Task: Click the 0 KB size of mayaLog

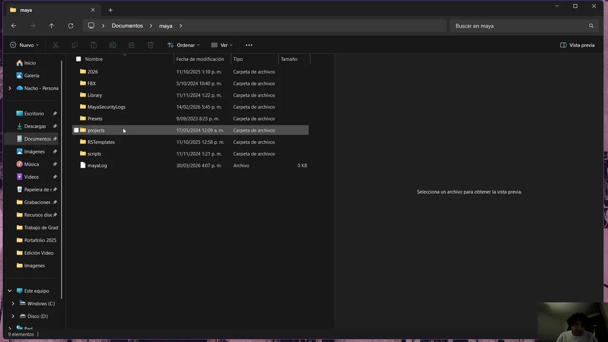Action: [x=302, y=165]
